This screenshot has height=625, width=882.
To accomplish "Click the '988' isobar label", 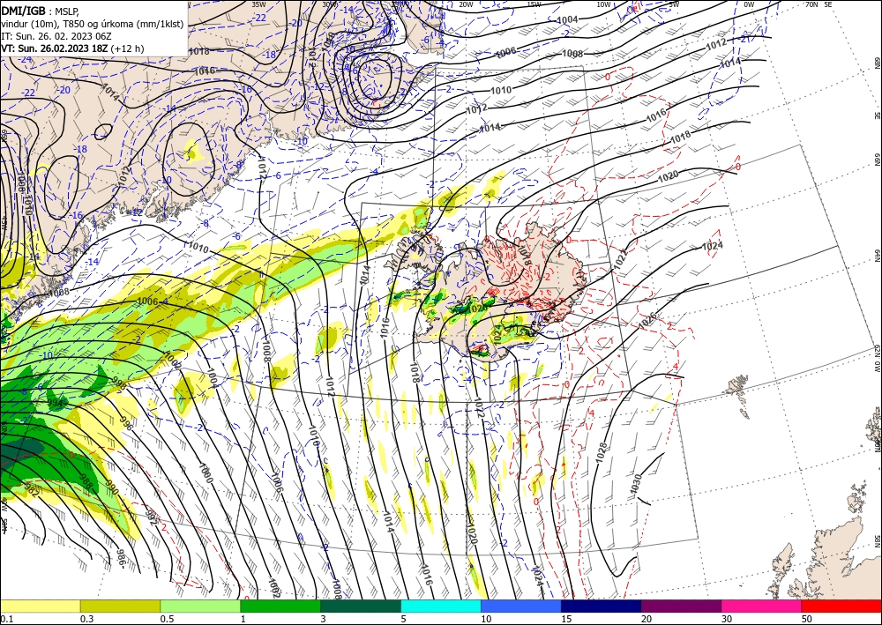I will point(86,482).
